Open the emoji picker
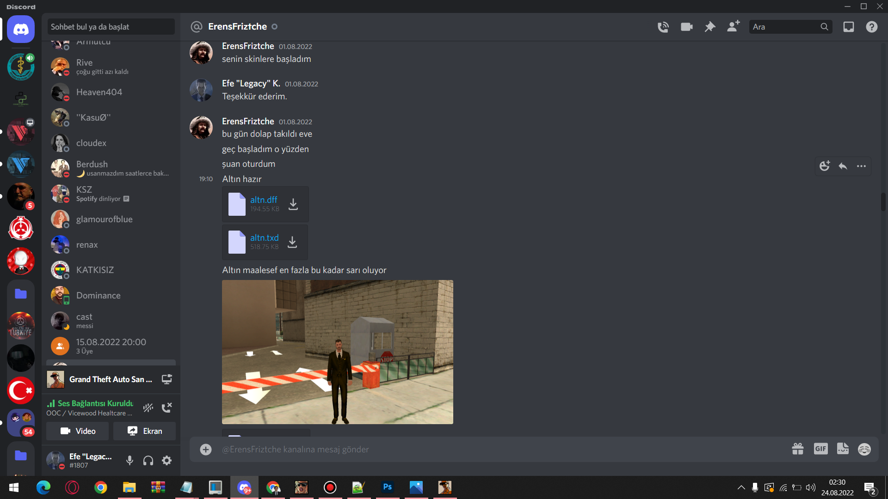This screenshot has width=888, height=499. pyautogui.click(x=864, y=449)
